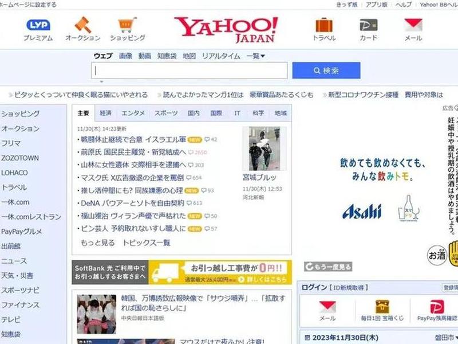This screenshot has height=344, width=458.
Task: Switch to the 科学 news tab
Action: coord(258,113)
